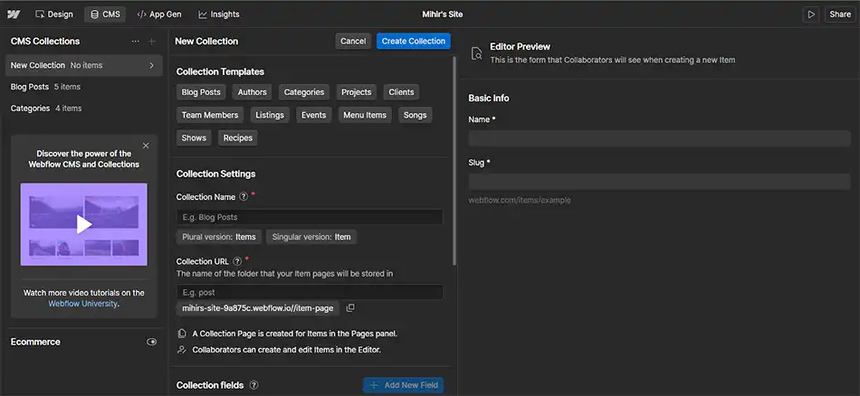The image size is (860, 396).
Task: Close the Discover CMS promo card
Action: point(146,146)
